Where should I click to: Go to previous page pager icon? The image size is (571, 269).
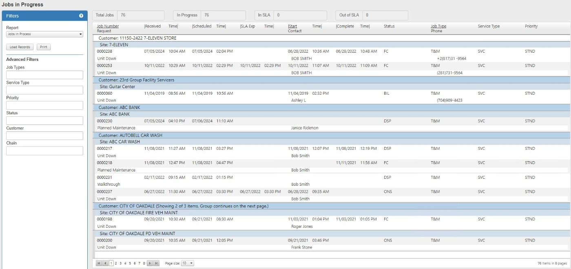click(105, 263)
